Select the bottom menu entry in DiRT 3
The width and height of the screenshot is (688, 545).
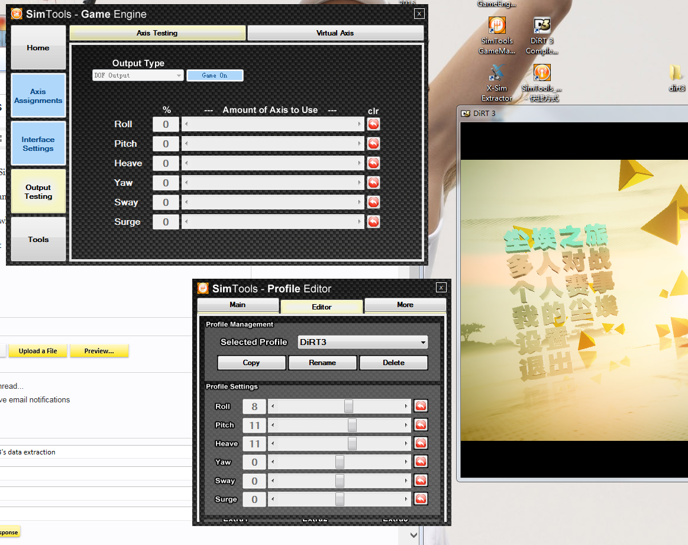pos(547,366)
